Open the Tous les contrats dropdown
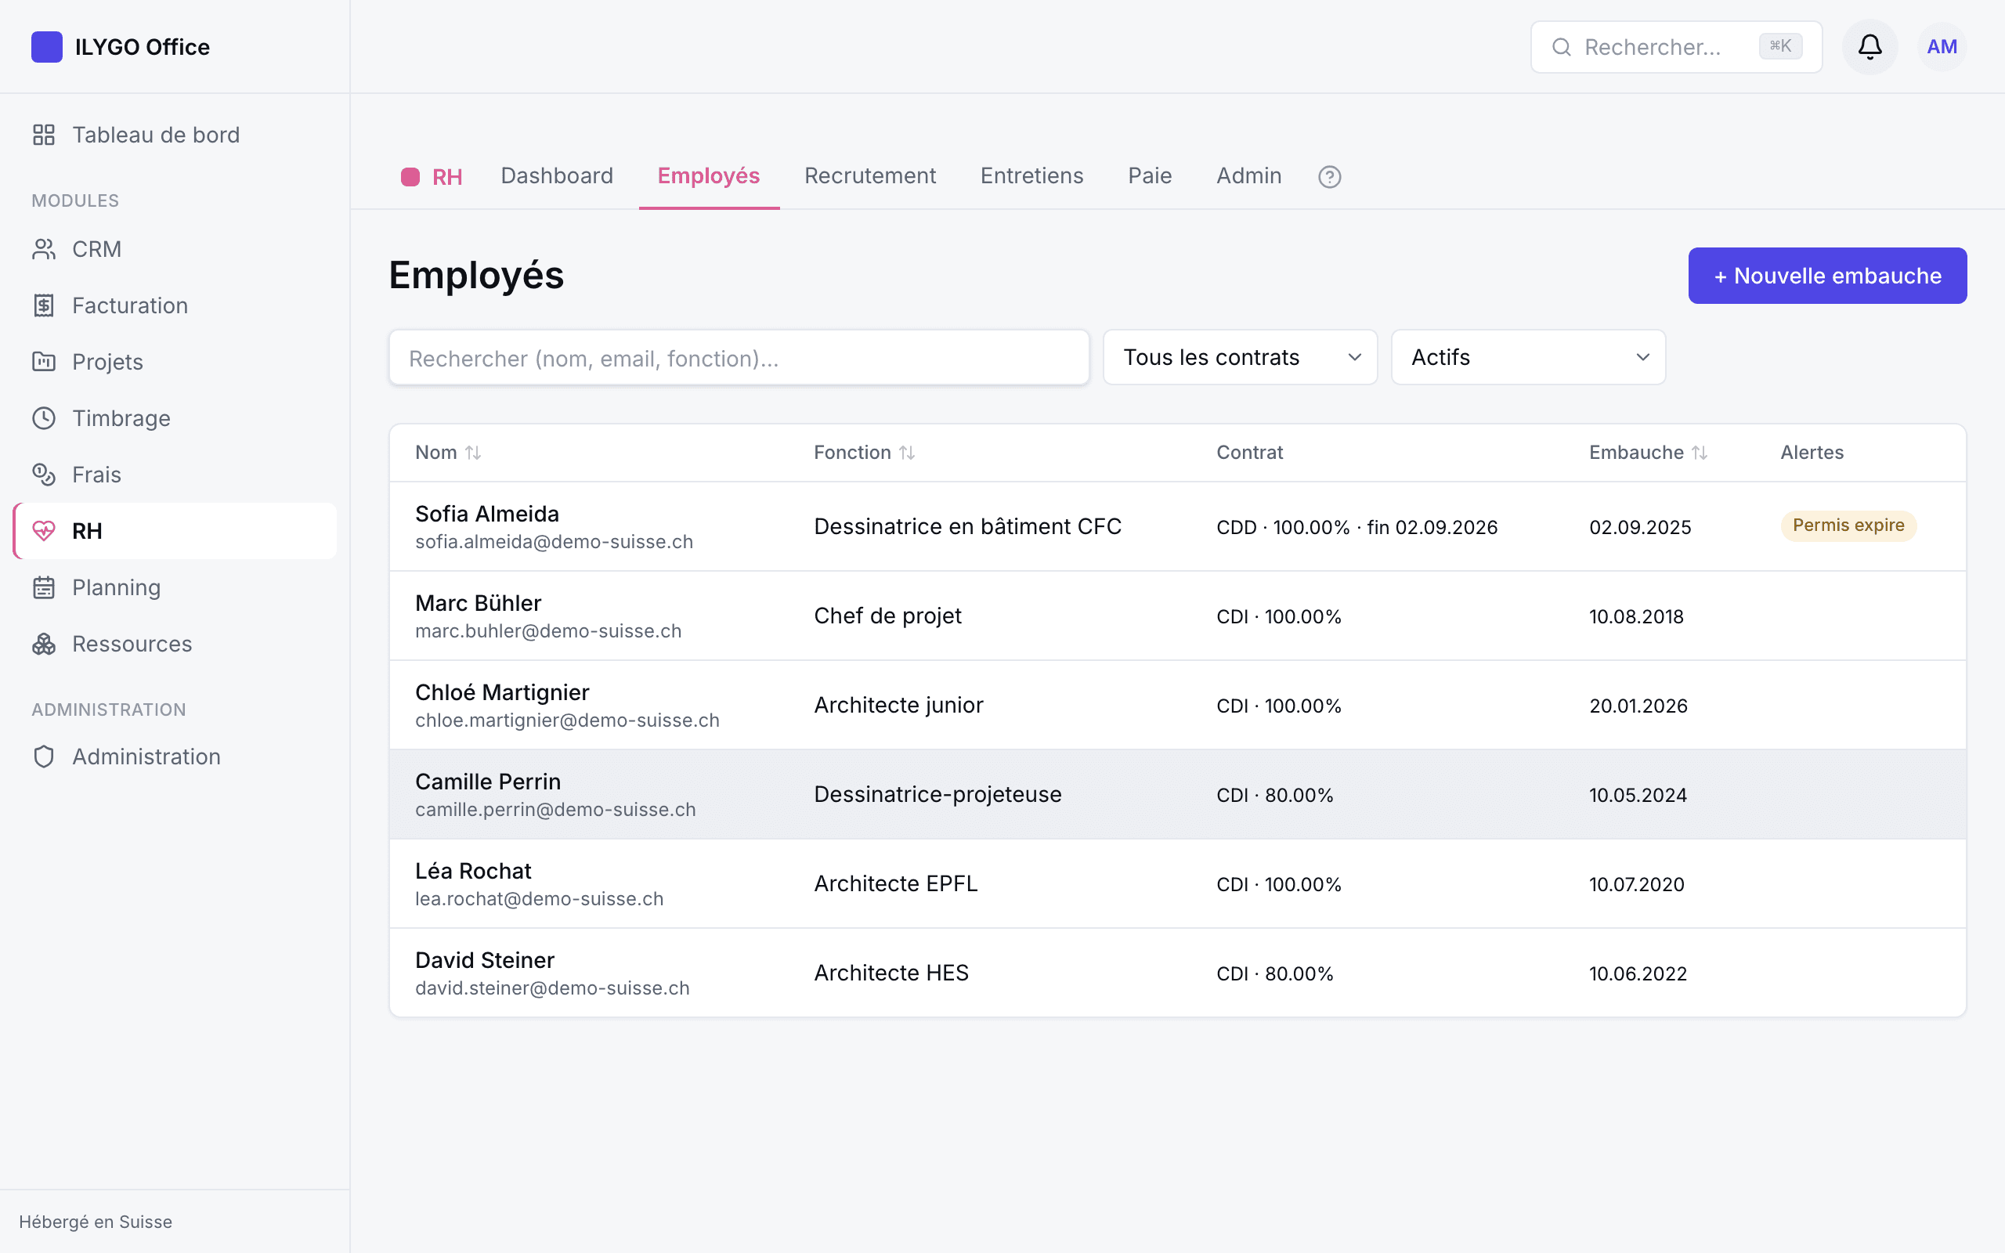 (x=1241, y=357)
